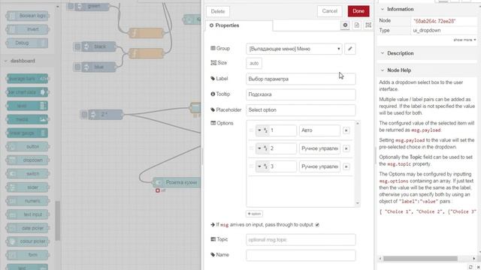Click option 1 label field Авто
The image size is (481, 270).
[x=319, y=130]
